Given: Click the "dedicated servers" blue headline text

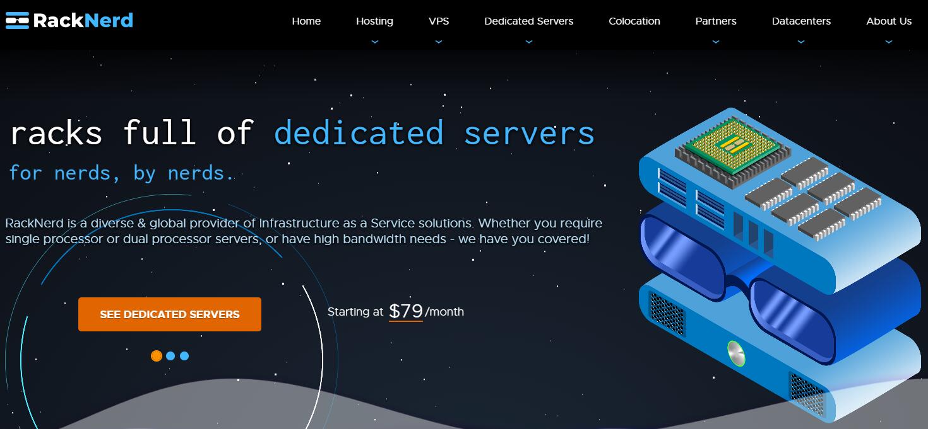Looking at the screenshot, I should (x=434, y=133).
